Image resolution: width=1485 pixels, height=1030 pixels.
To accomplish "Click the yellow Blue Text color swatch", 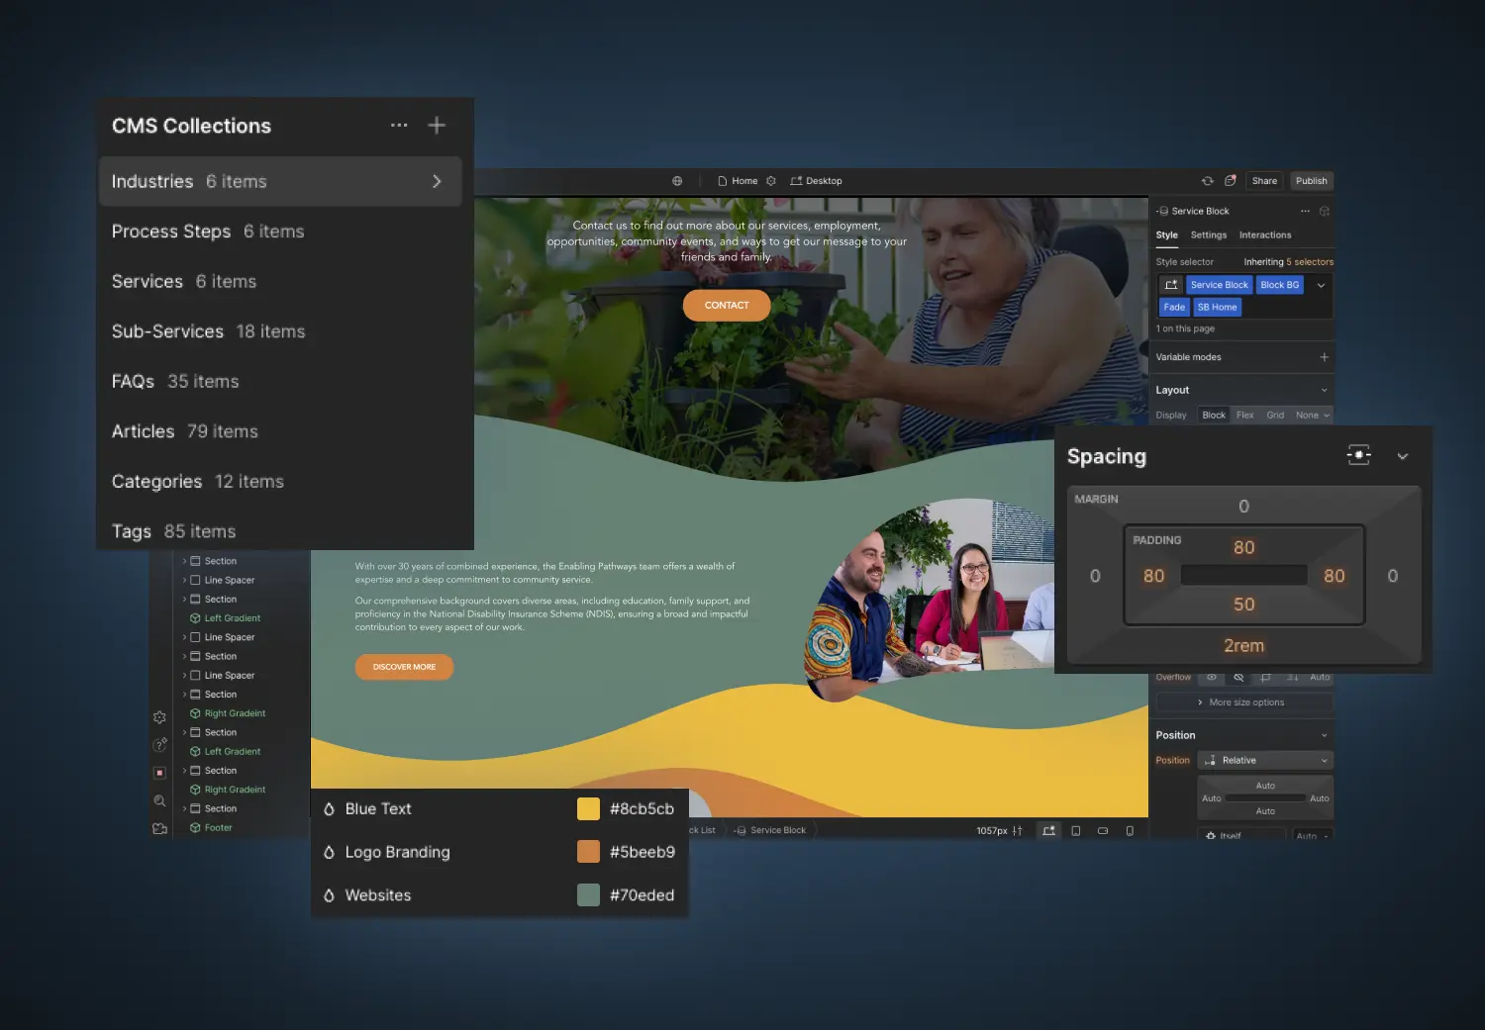I will tap(588, 809).
